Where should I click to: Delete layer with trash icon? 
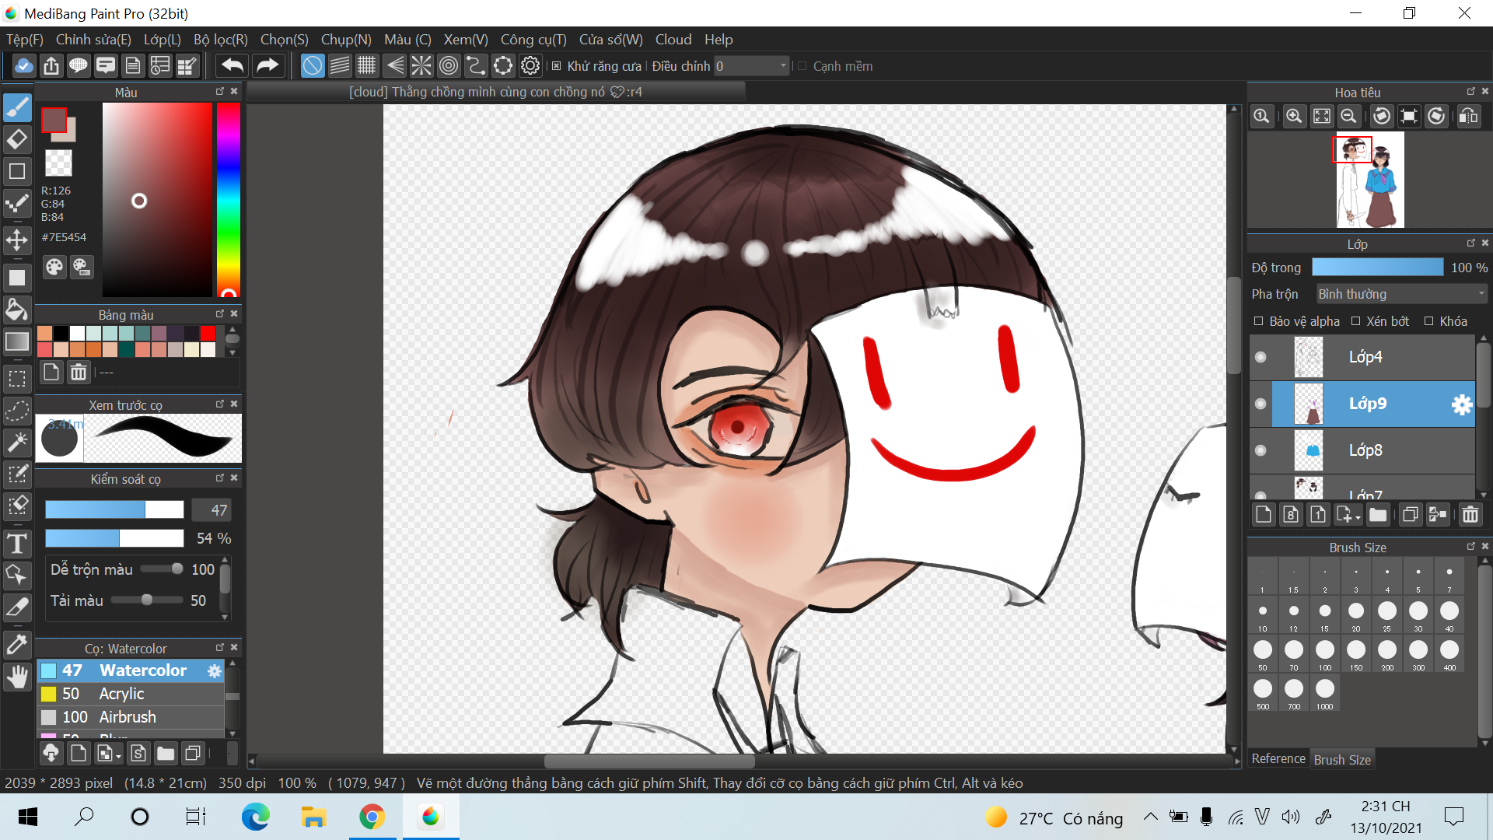click(1470, 515)
